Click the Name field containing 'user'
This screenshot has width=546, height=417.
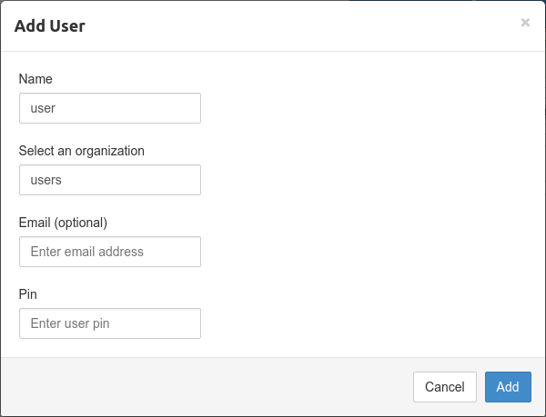[110, 108]
